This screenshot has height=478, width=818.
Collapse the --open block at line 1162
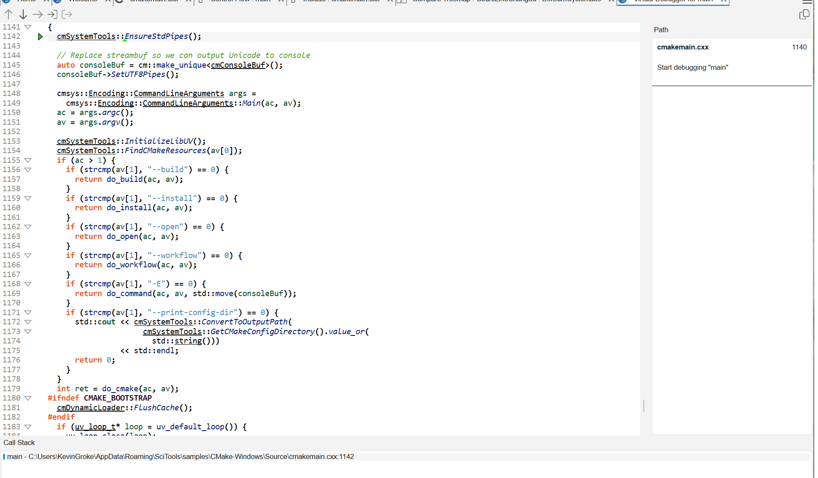pos(28,227)
